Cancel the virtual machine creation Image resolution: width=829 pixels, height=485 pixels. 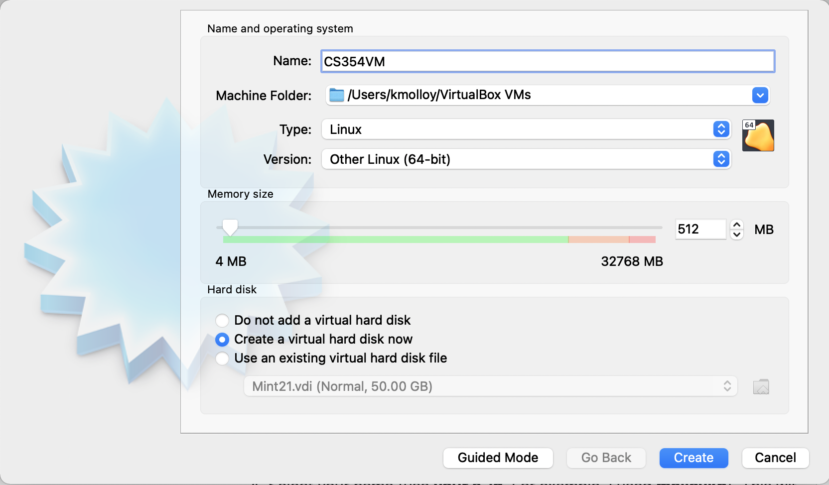[x=775, y=458]
